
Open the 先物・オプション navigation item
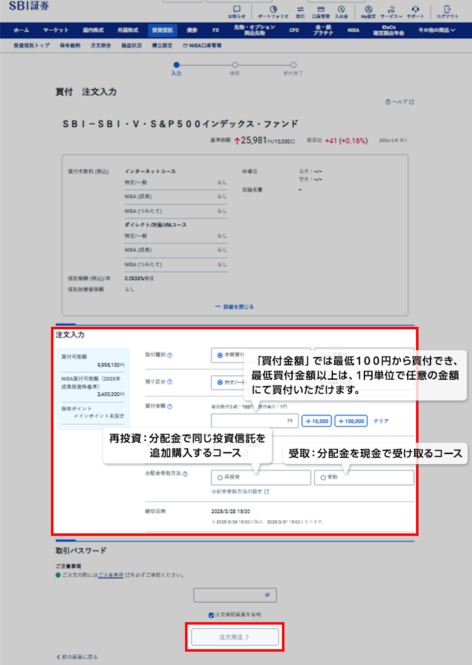pos(254,30)
